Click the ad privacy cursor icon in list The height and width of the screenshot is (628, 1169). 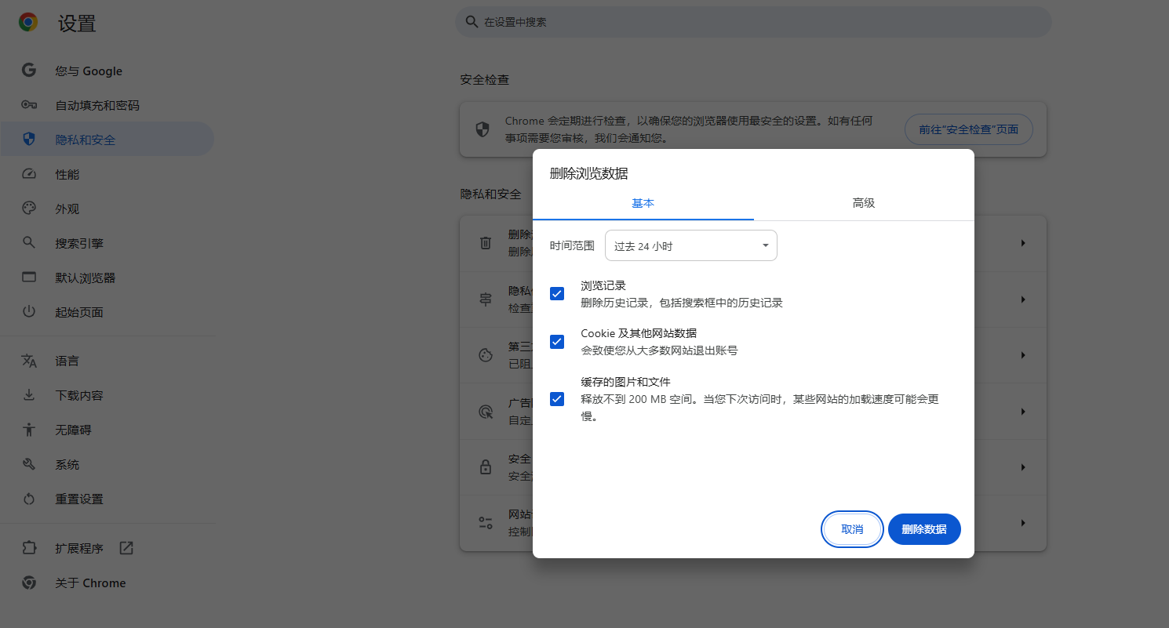[x=486, y=412]
